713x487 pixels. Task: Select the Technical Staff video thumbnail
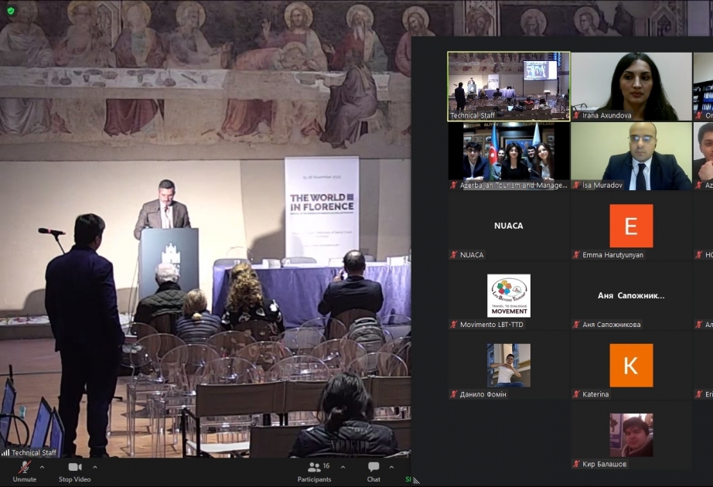(509, 87)
